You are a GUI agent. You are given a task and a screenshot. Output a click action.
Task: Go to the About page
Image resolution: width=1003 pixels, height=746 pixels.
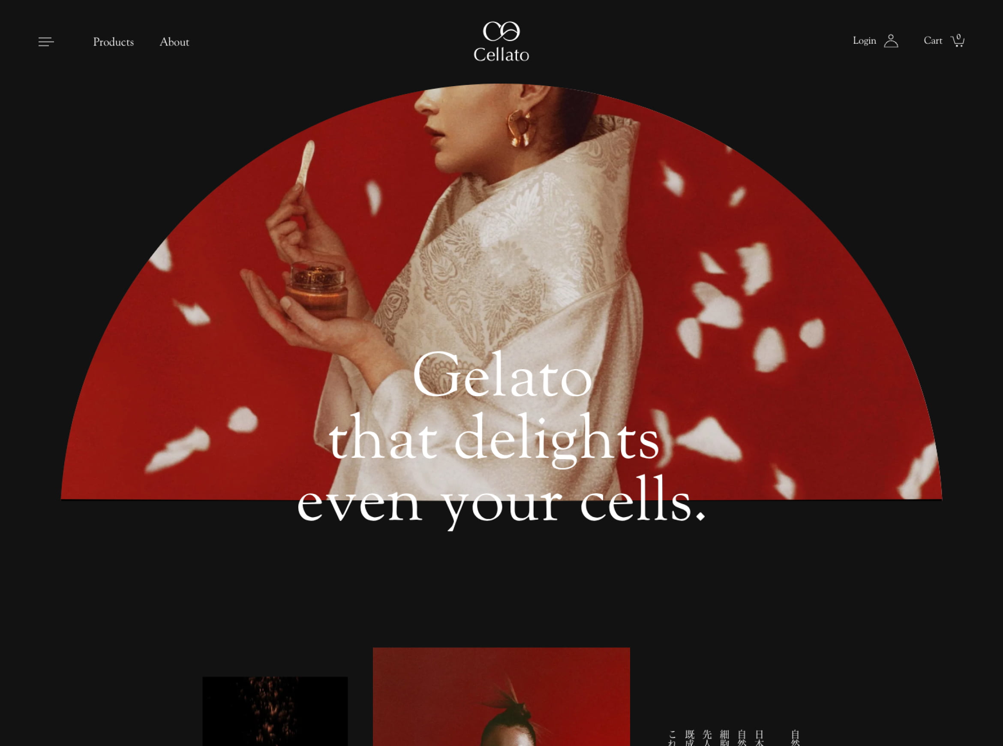(x=174, y=42)
